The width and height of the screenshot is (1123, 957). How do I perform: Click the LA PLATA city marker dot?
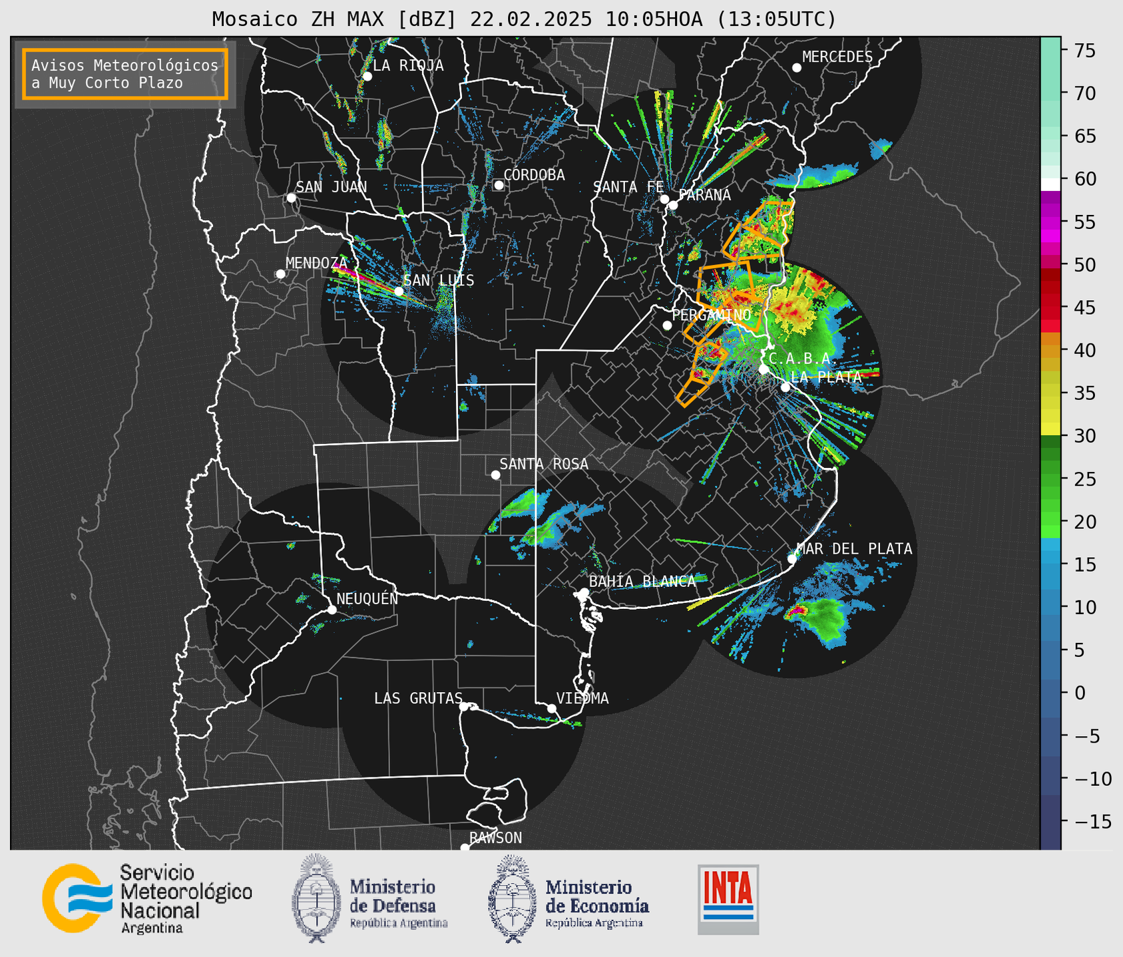786,387
